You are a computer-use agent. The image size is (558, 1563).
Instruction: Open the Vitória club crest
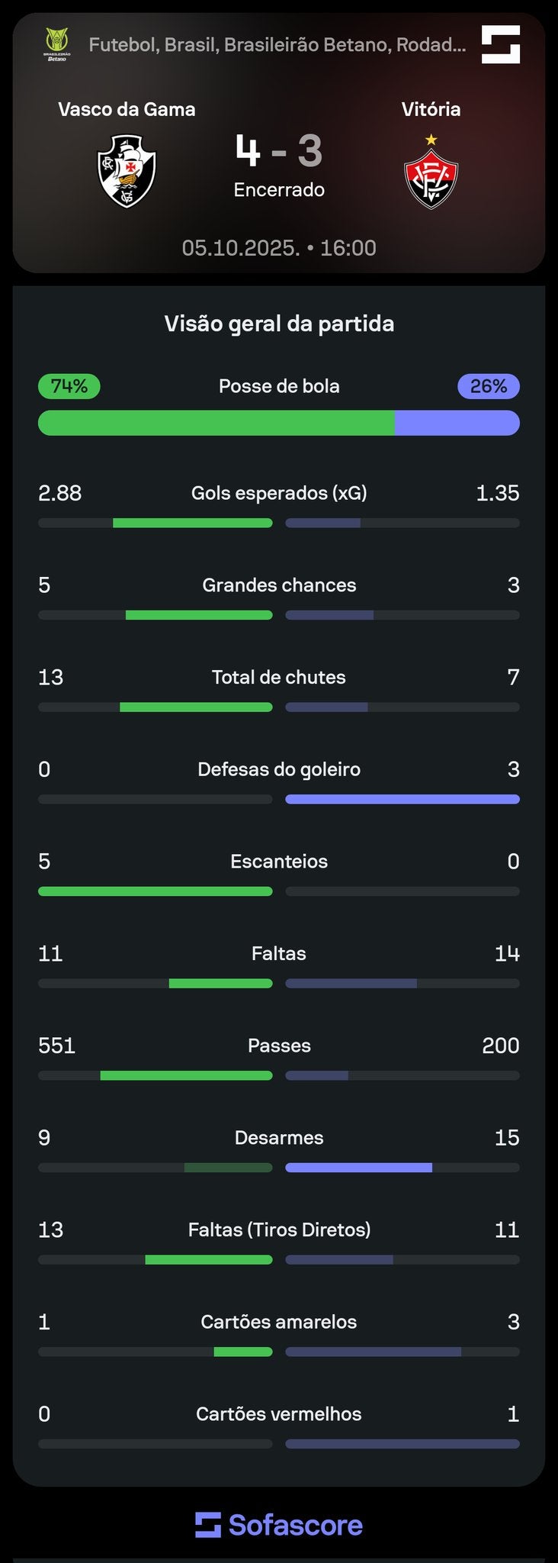point(431,173)
